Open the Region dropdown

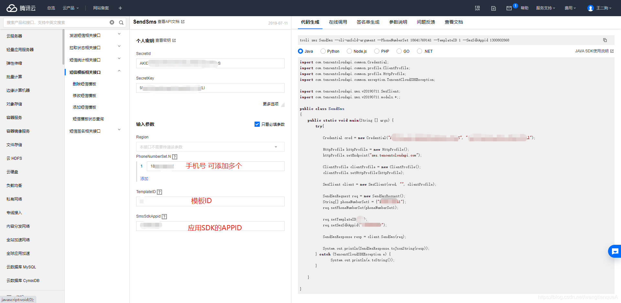click(210, 147)
